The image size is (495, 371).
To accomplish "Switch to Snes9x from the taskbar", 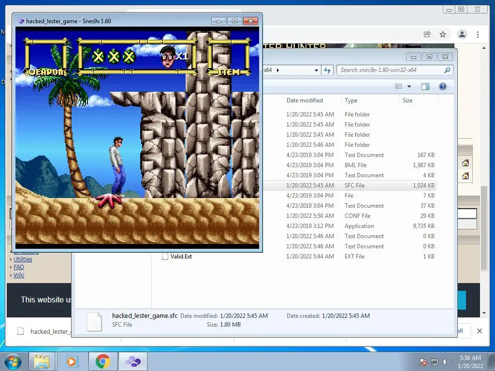I will click(133, 361).
